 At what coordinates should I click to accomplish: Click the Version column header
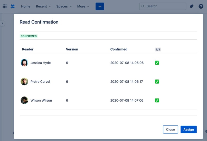(x=72, y=49)
